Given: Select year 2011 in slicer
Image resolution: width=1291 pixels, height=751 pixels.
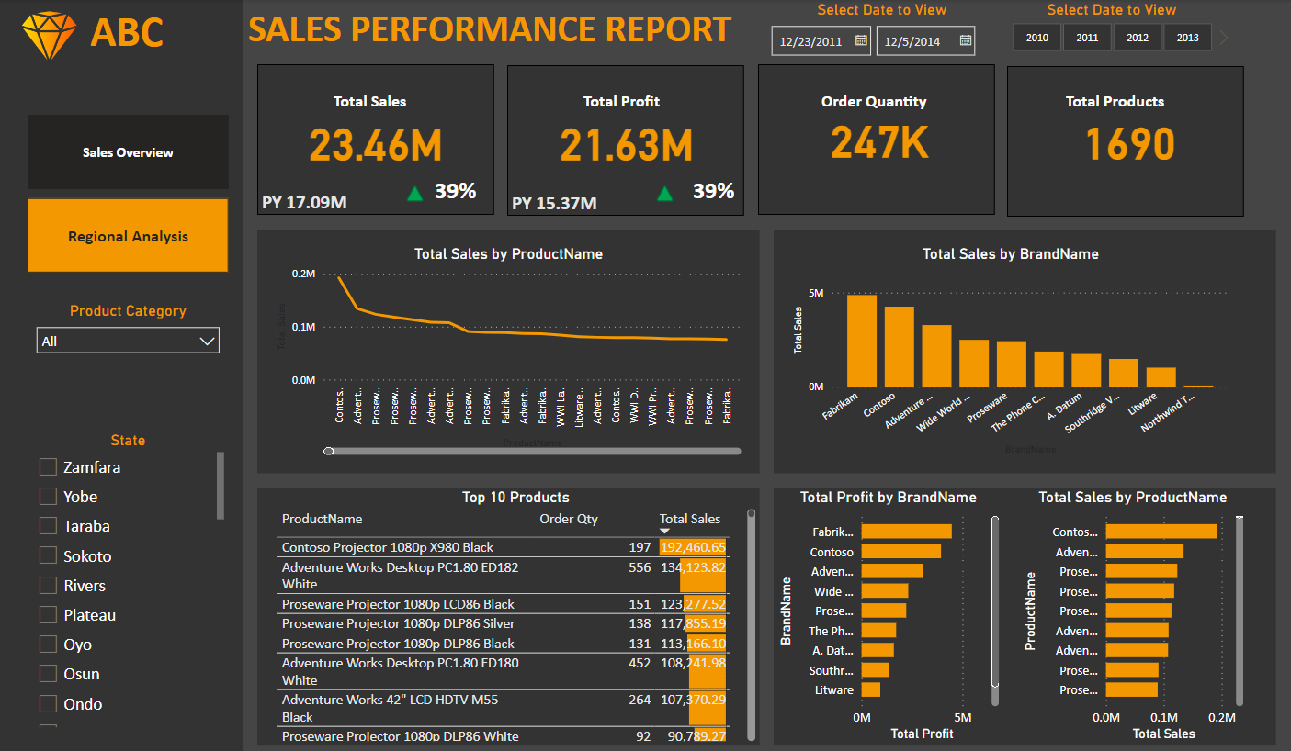Looking at the screenshot, I should tap(1087, 38).
